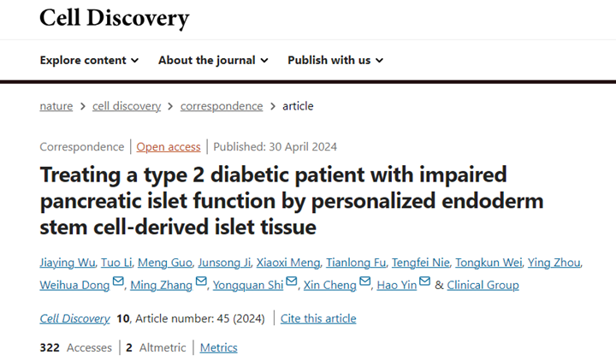
Task: Click the Open access link
Action: pos(169,146)
